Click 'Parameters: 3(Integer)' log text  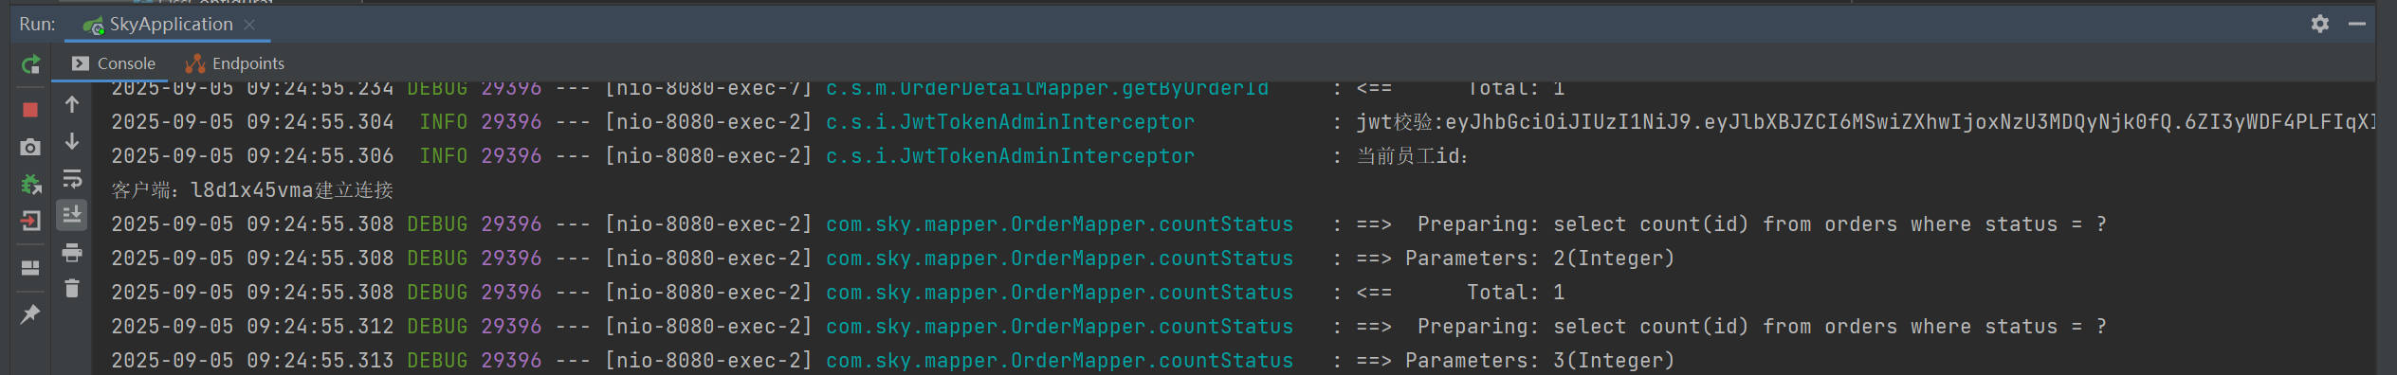coord(1540,361)
